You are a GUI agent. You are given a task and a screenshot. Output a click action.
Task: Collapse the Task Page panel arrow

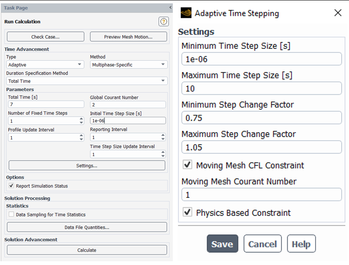pos(170,8)
